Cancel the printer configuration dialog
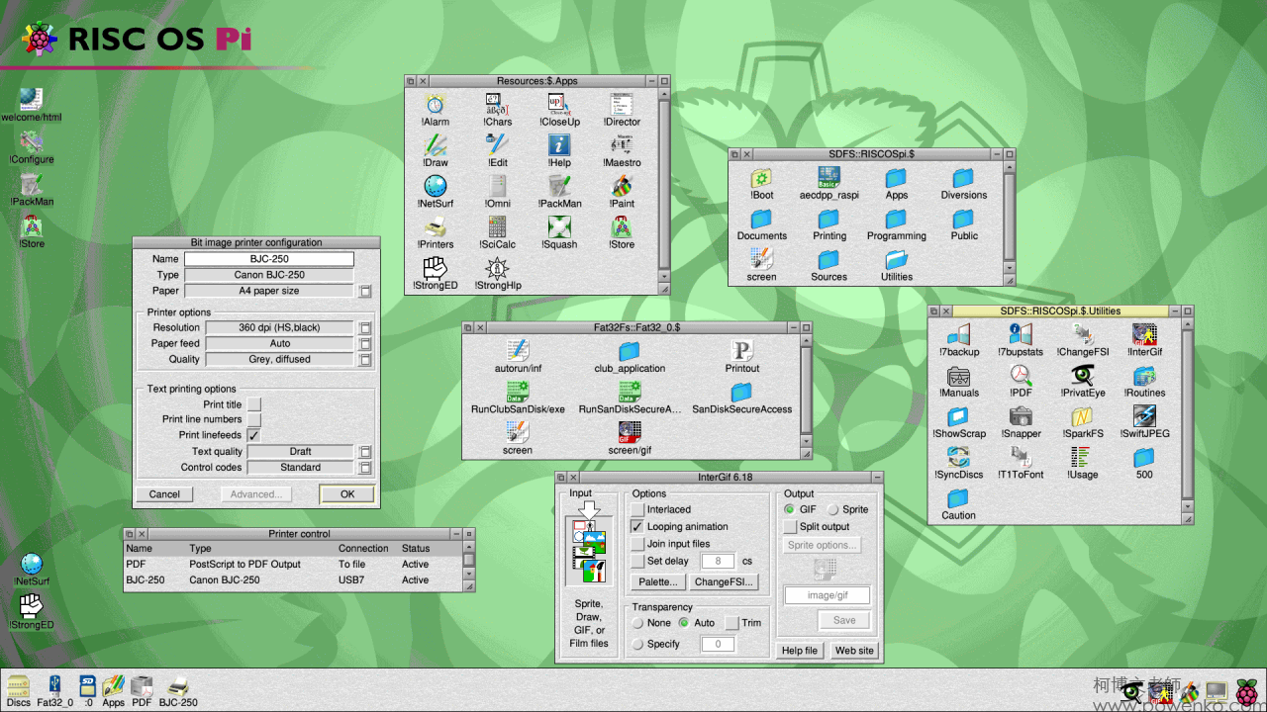The width and height of the screenshot is (1267, 712). pos(164,494)
